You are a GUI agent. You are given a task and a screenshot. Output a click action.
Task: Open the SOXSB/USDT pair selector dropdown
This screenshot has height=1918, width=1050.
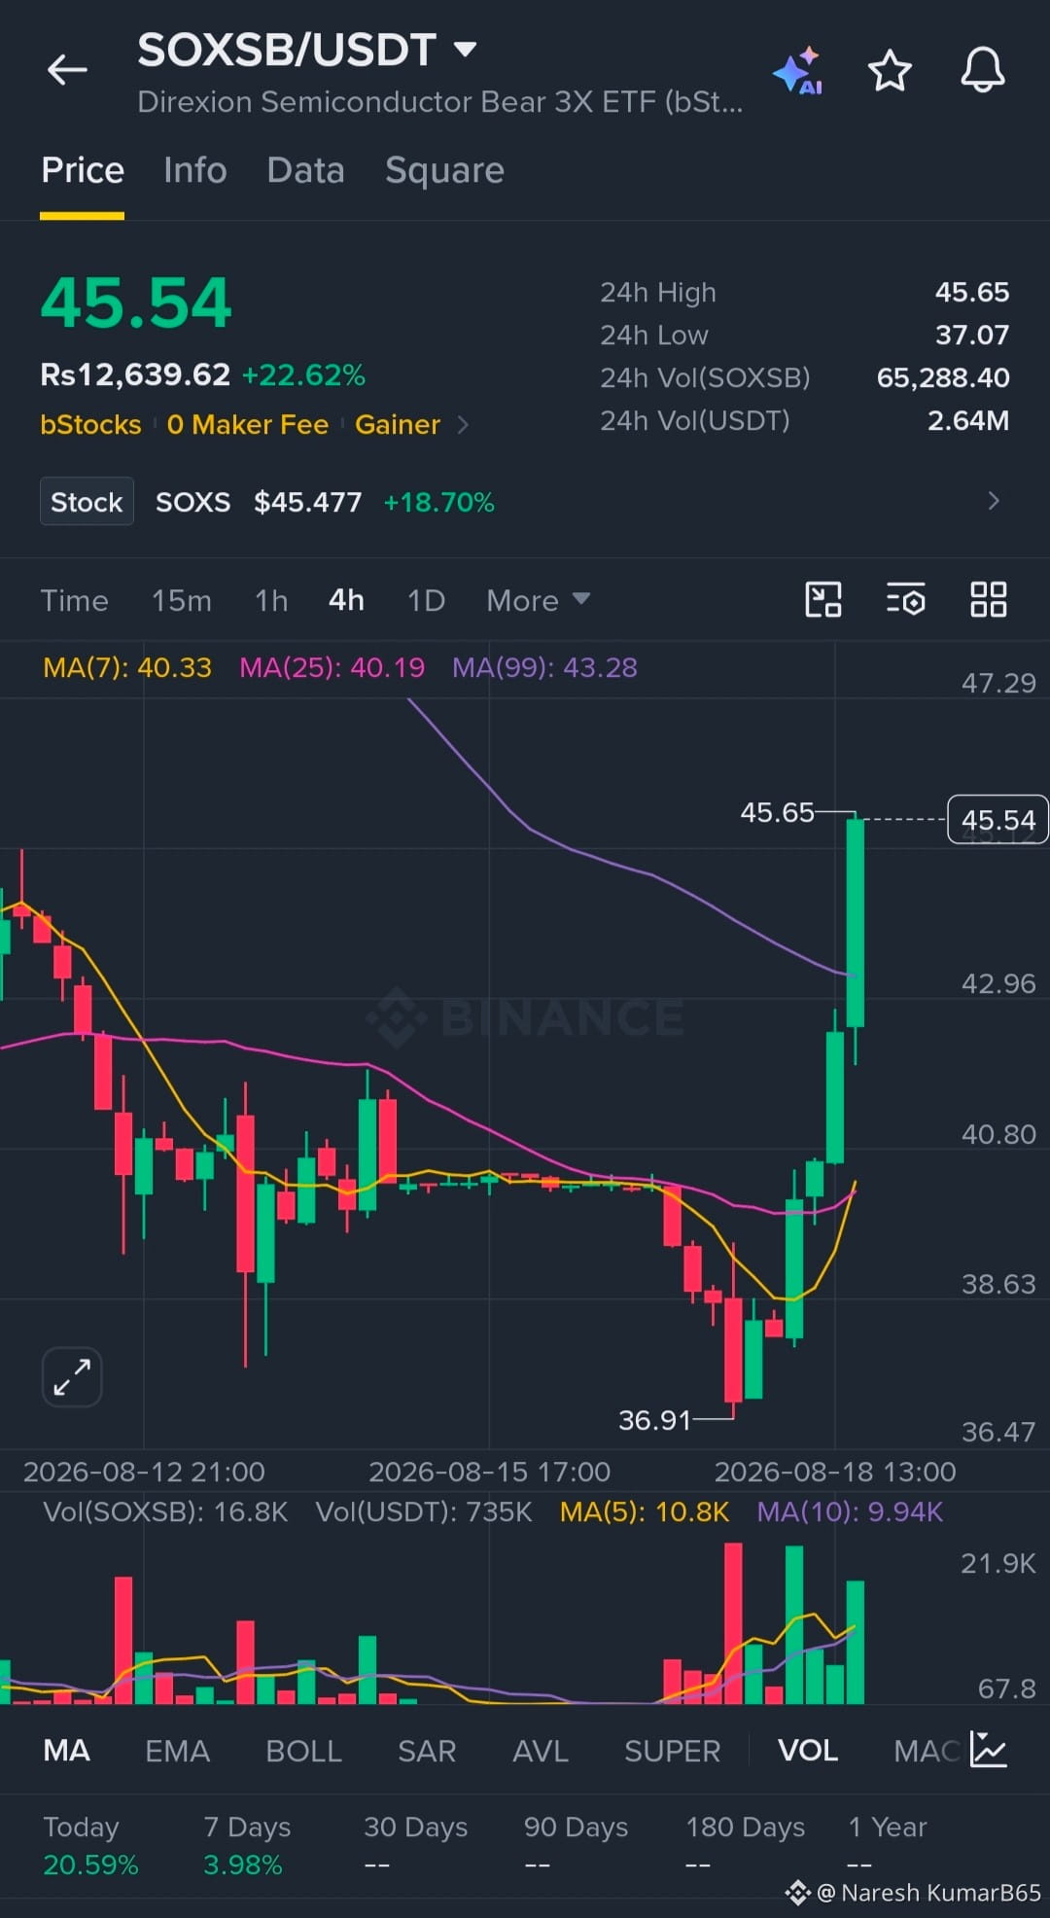[307, 51]
